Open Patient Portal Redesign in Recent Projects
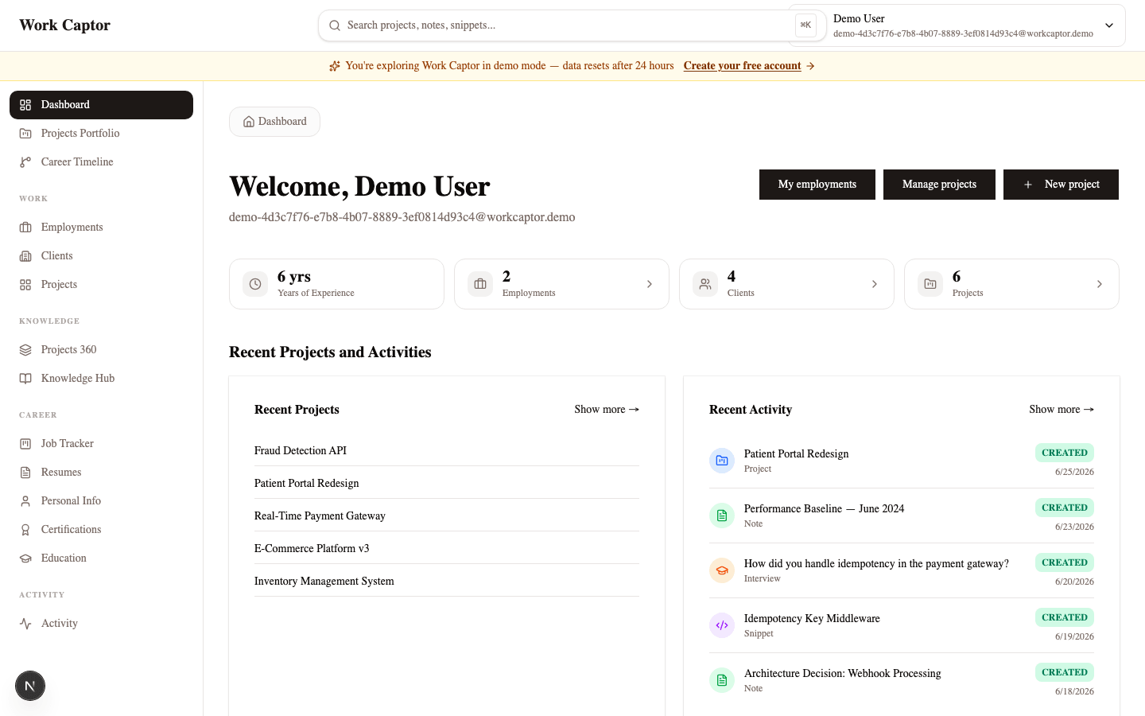Viewport: 1145px width, 716px height. point(307,484)
